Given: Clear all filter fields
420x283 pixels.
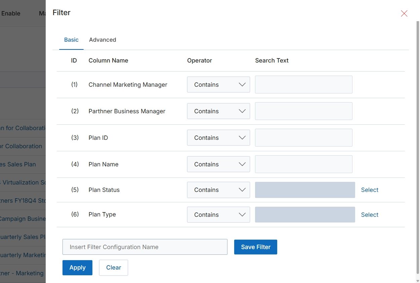Looking at the screenshot, I should point(114,268).
